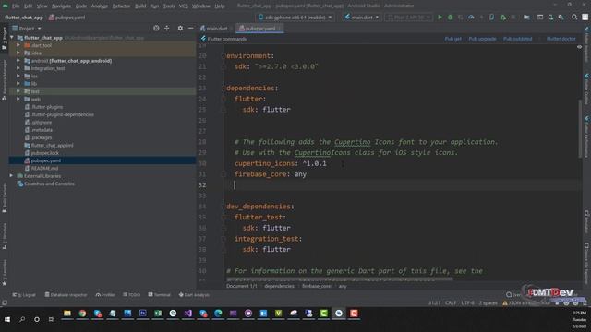Expand the android folder node
This screenshot has height=332, width=591.
tap(18, 61)
